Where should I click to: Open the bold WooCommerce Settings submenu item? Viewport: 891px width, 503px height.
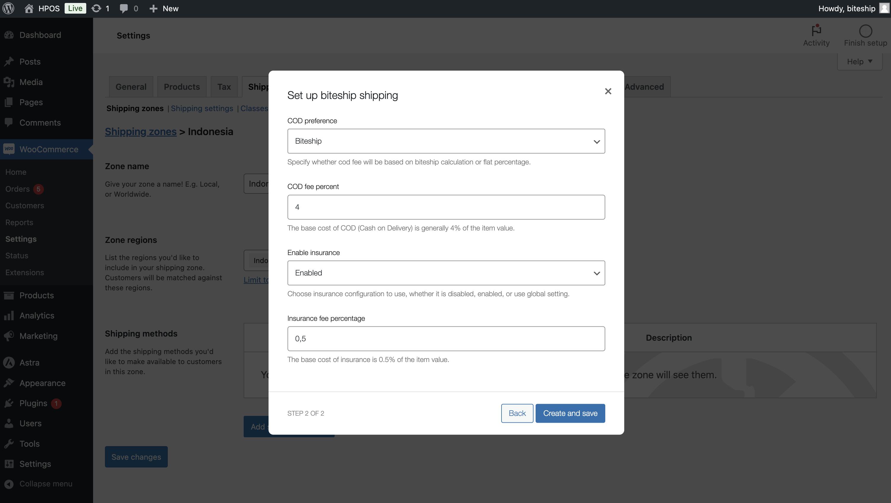coord(21,239)
